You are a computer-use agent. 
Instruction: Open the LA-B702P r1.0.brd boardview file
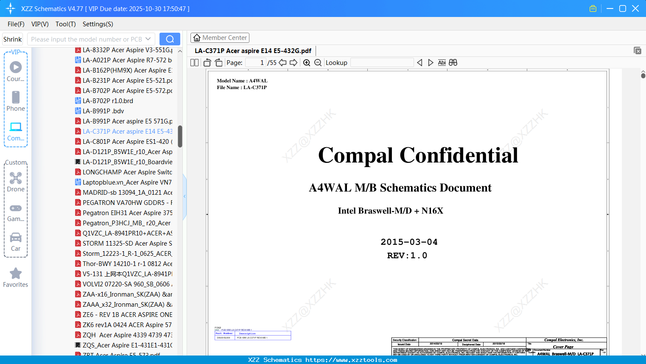(x=104, y=101)
